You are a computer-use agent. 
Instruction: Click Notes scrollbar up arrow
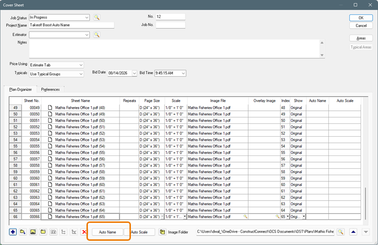(x=322, y=42)
